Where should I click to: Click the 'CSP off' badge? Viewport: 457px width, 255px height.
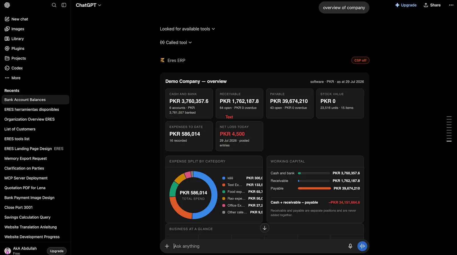(x=360, y=60)
